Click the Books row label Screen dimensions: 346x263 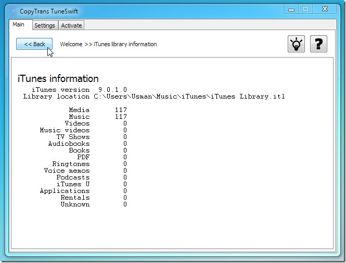click(79, 150)
